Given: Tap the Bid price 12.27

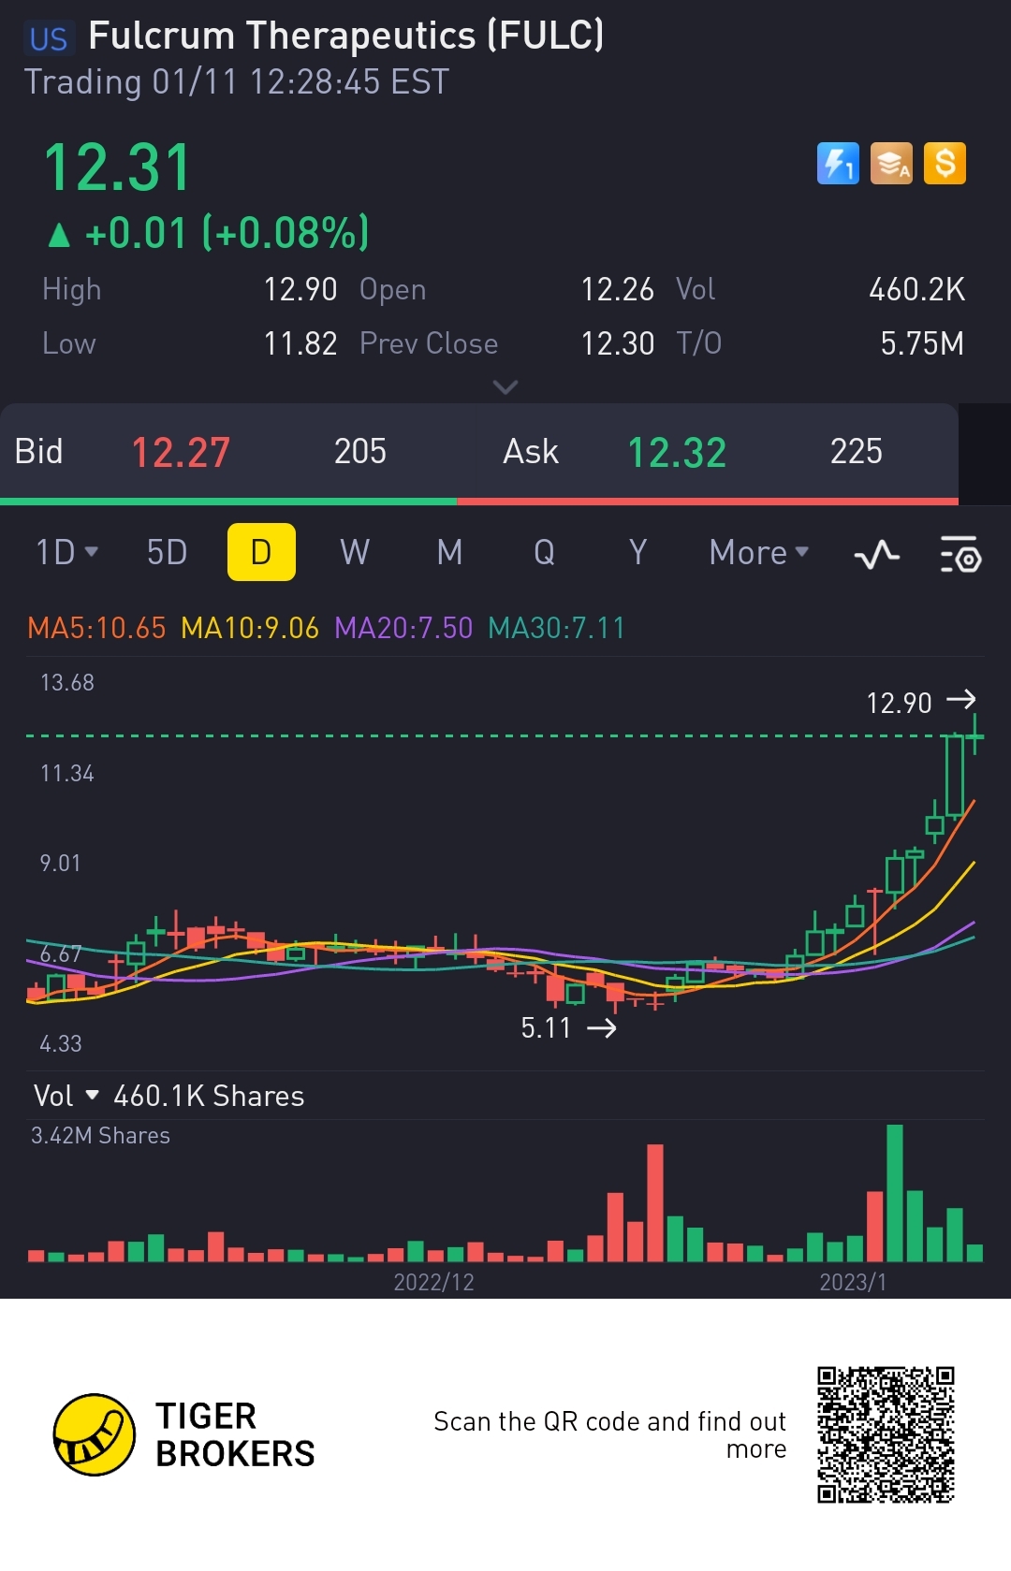Looking at the screenshot, I should tap(181, 453).
